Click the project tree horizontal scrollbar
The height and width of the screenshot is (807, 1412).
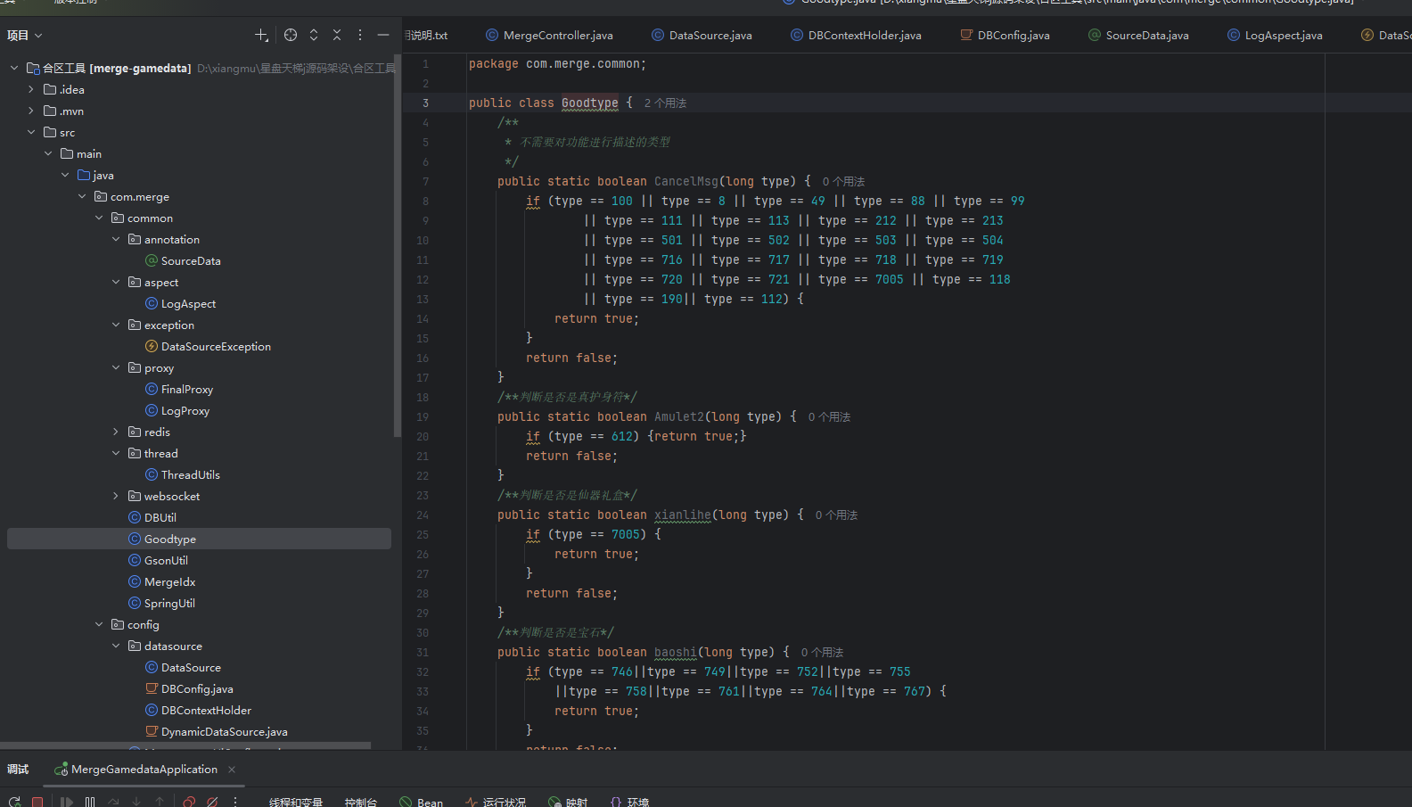point(185,745)
